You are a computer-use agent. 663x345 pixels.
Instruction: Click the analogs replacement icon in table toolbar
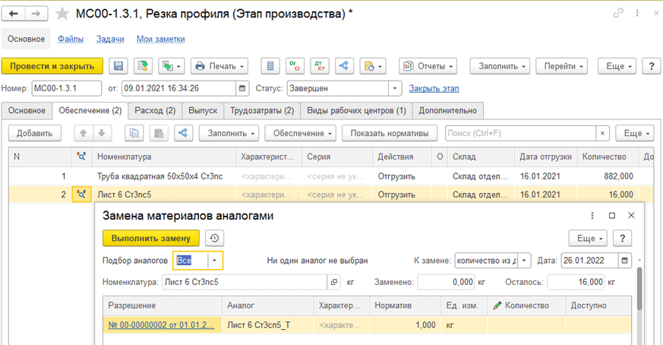point(183,133)
